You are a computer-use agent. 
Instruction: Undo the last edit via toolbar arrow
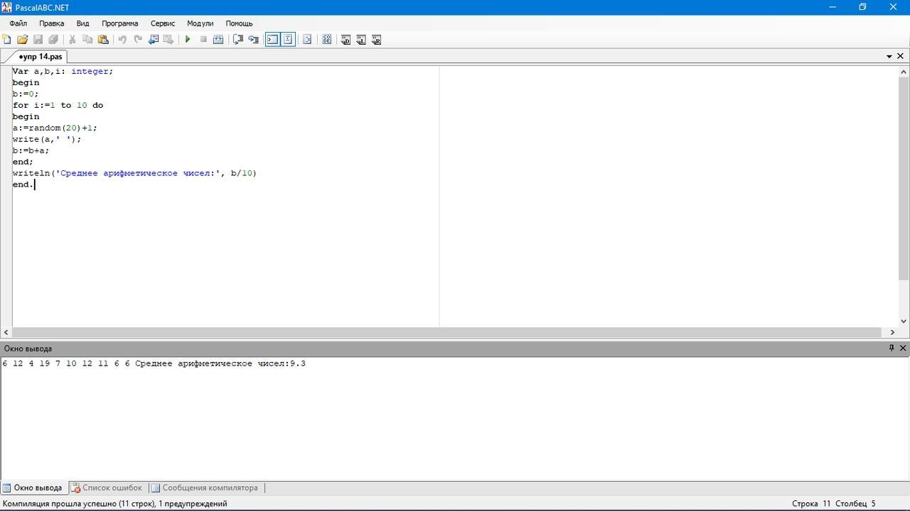click(122, 40)
